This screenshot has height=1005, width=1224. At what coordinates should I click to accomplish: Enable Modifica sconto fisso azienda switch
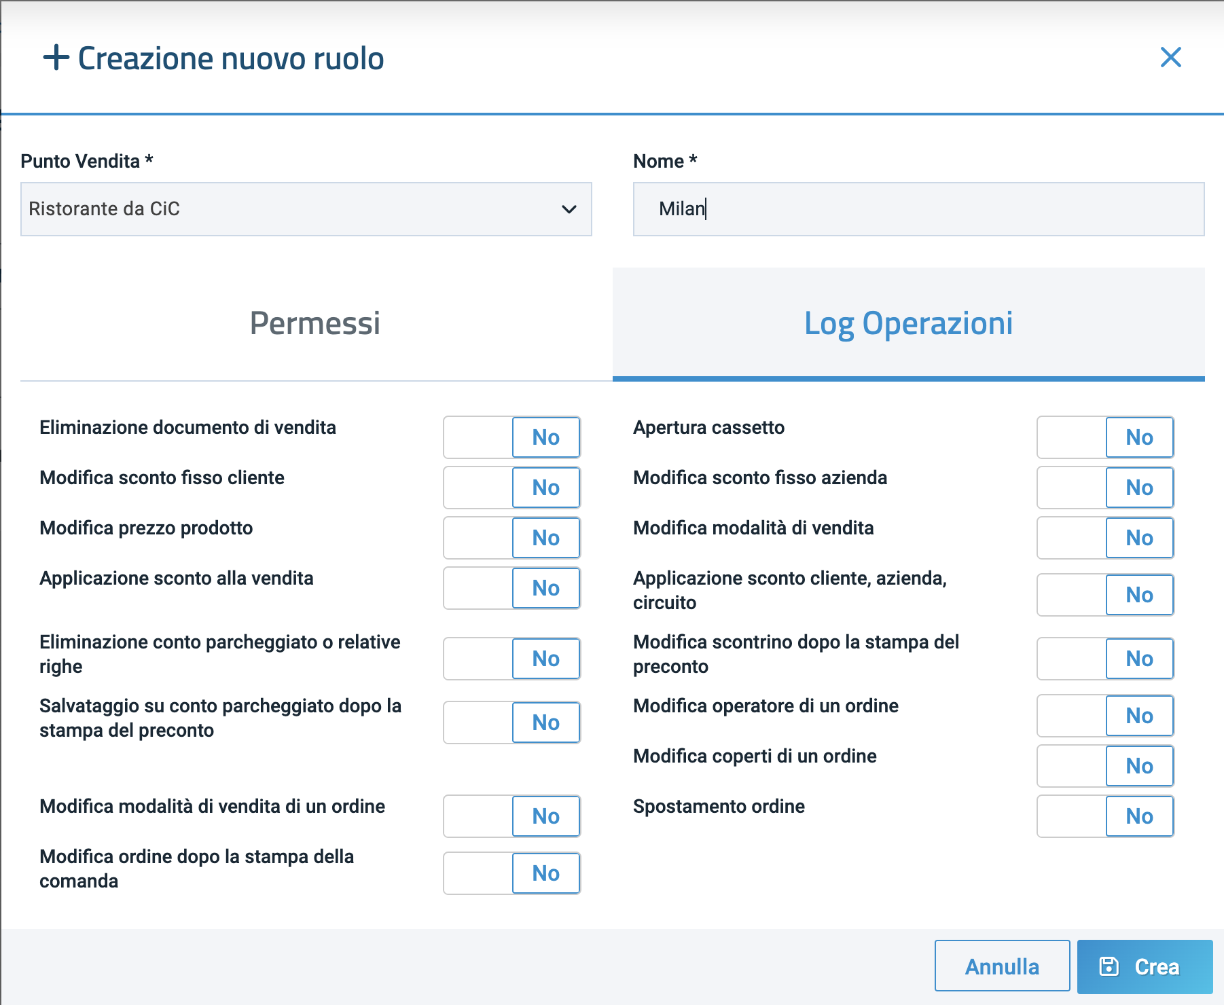tap(1105, 488)
